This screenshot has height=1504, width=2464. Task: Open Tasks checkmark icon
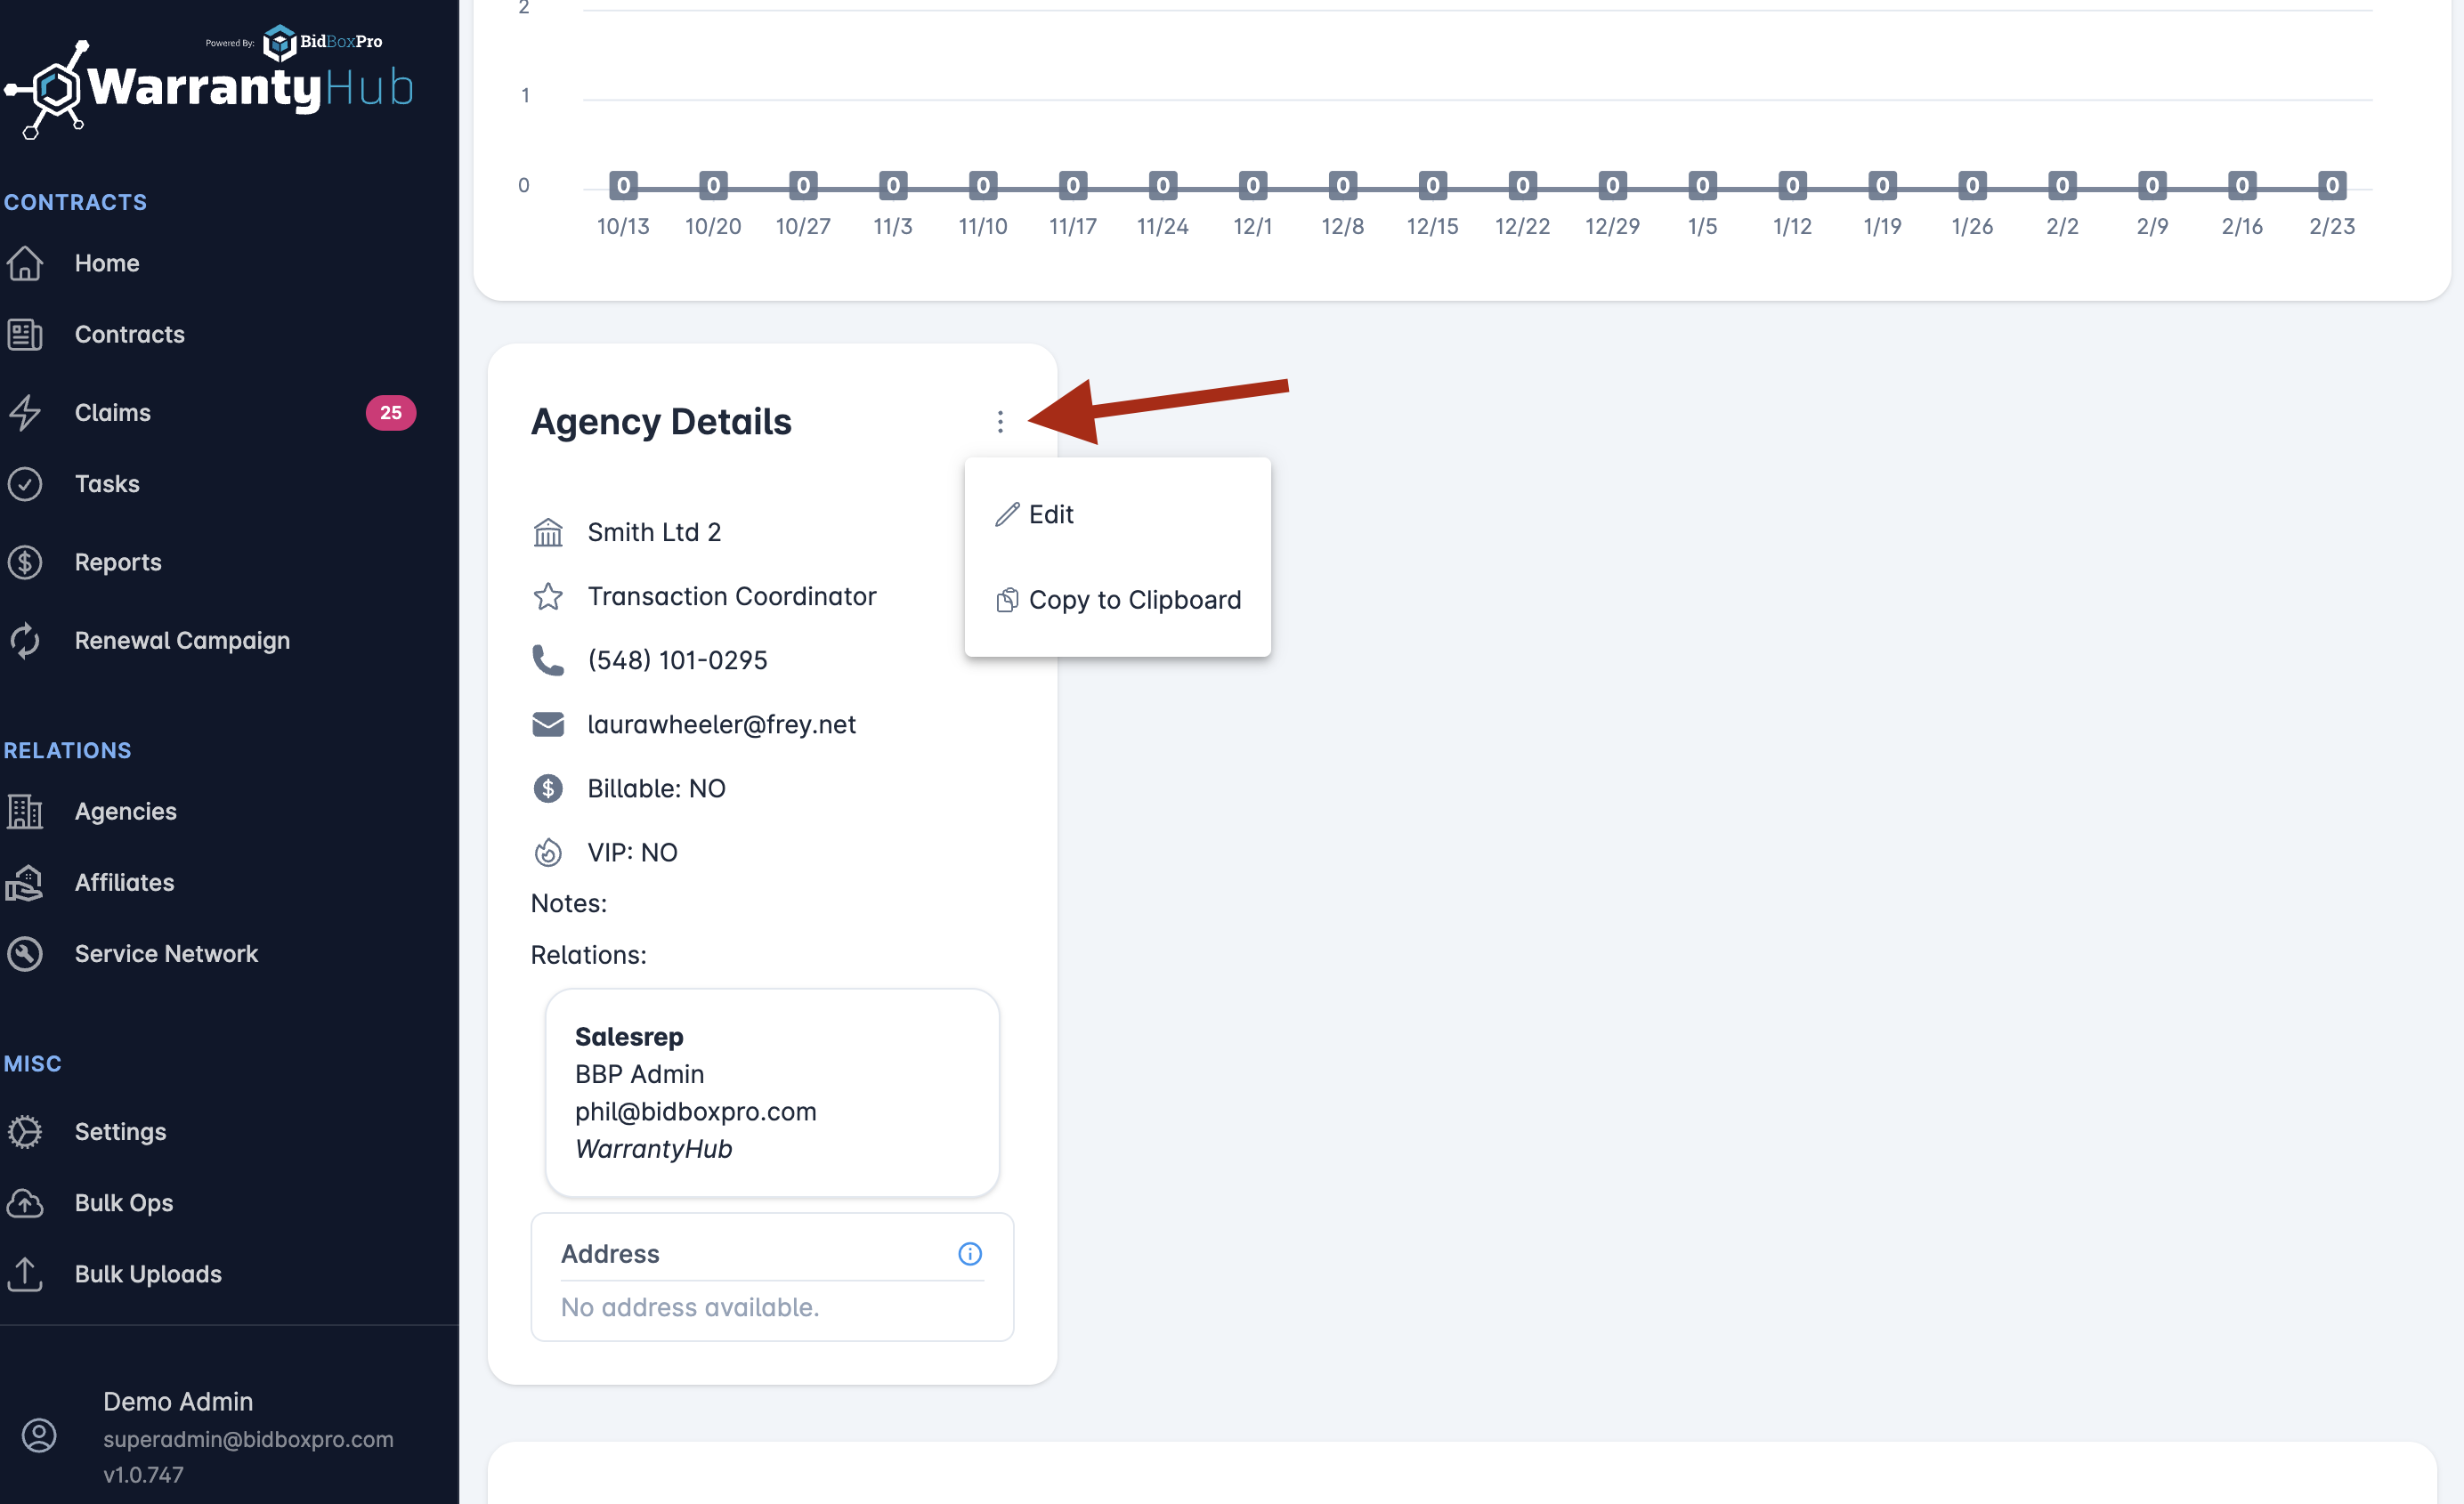coord(25,484)
